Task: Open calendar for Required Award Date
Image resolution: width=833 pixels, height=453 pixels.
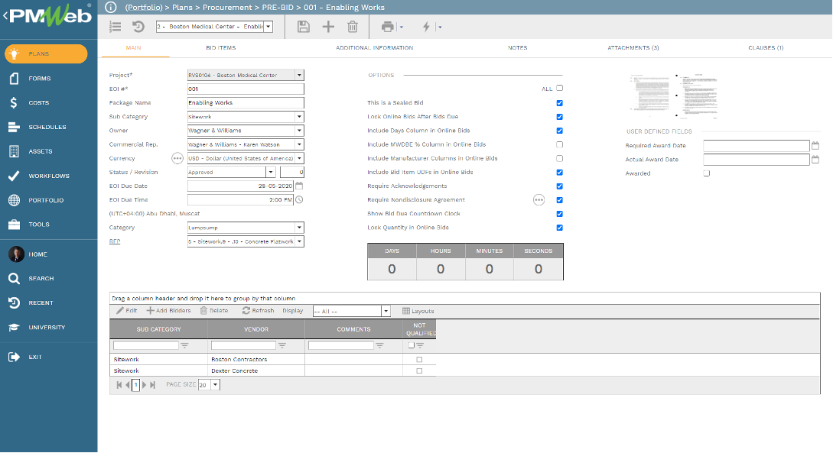Action: point(815,145)
